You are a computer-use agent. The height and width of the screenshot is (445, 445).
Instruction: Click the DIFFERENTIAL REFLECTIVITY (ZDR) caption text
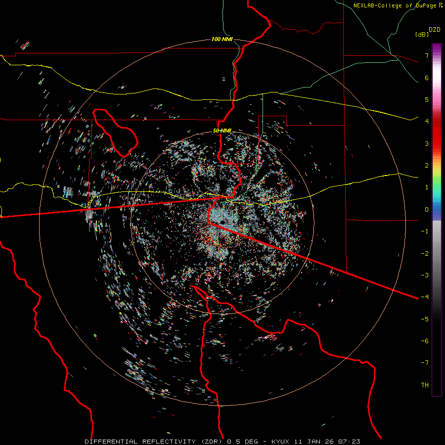point(154,442)
